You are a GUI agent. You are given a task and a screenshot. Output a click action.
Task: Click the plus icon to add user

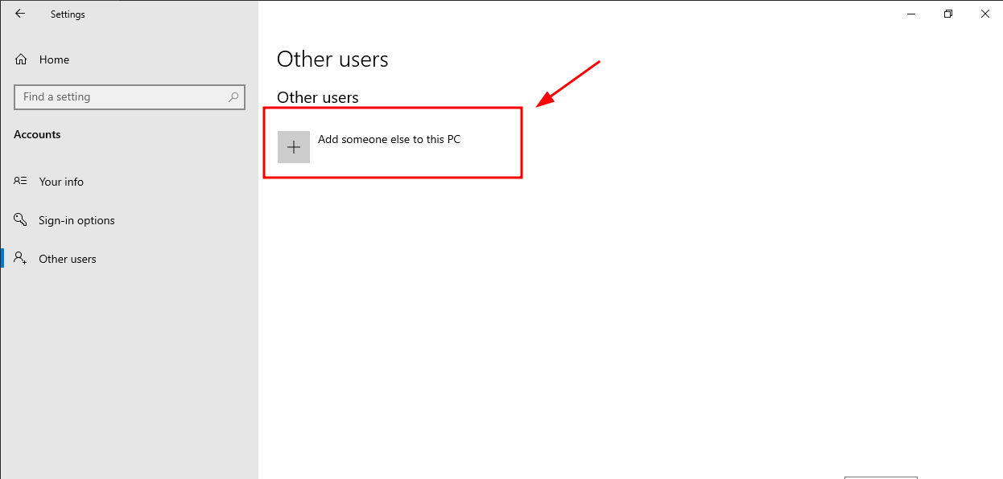(x=294, y=147)
